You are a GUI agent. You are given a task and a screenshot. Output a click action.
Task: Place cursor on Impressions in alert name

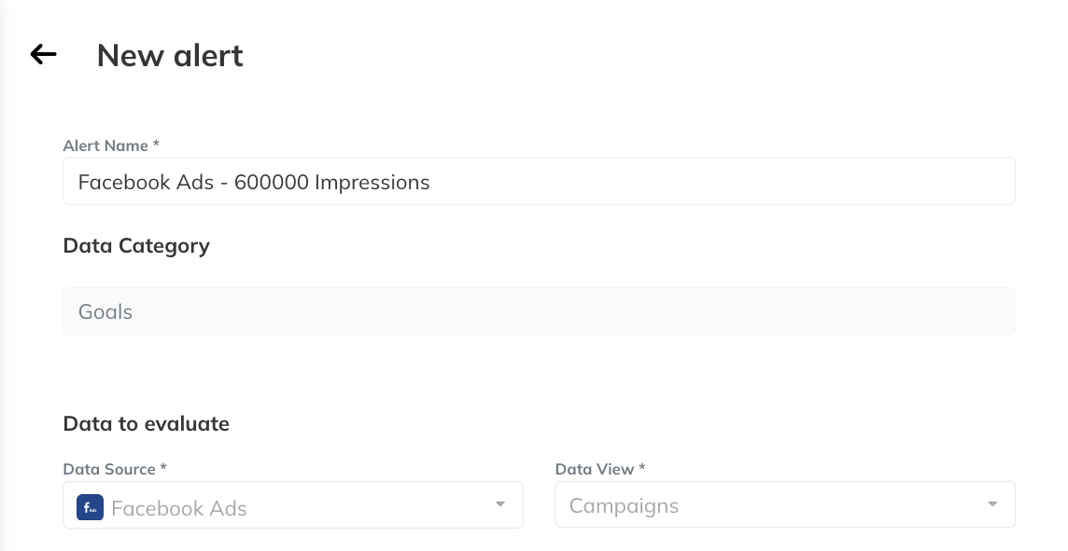pos(372,183)
